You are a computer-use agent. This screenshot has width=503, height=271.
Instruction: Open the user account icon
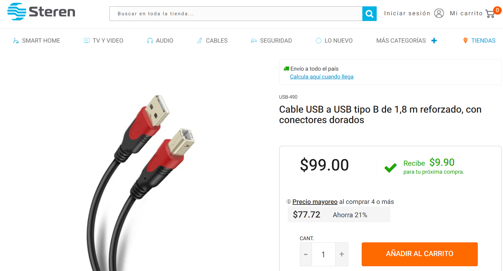[439, 13]
